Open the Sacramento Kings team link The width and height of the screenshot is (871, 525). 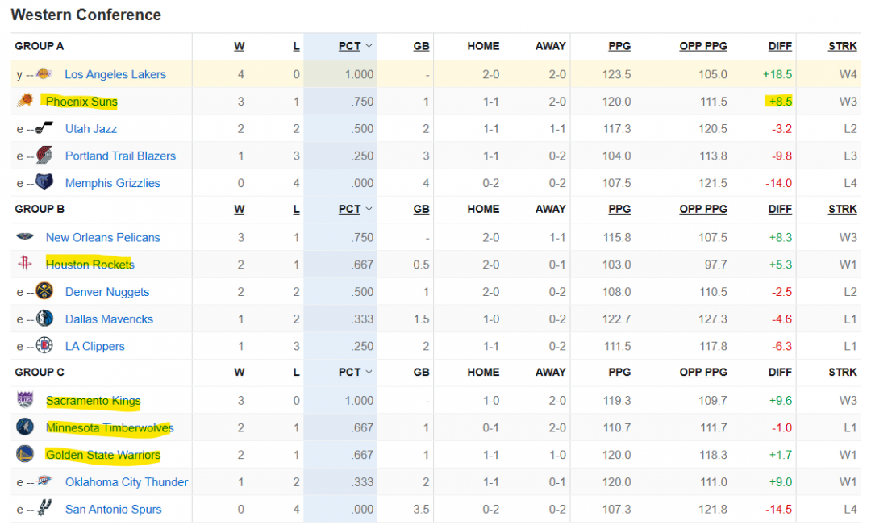[94, 401]
